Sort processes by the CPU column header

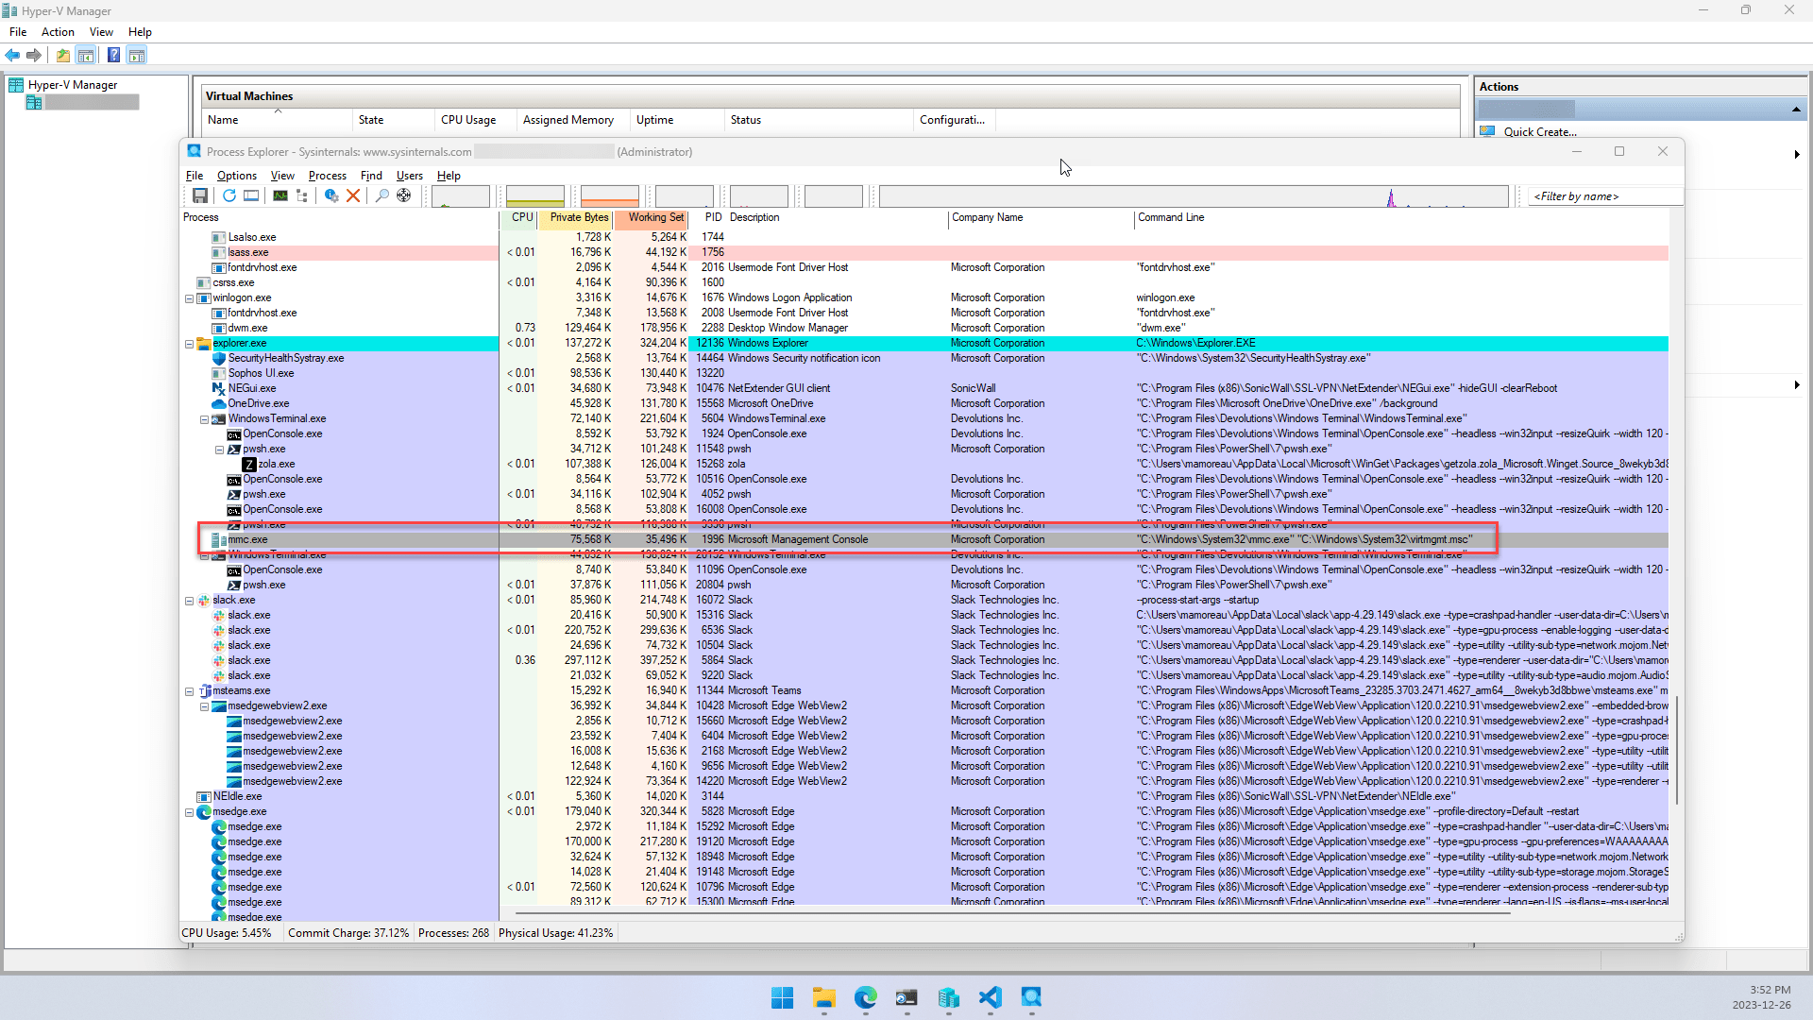tap(520, 217)
